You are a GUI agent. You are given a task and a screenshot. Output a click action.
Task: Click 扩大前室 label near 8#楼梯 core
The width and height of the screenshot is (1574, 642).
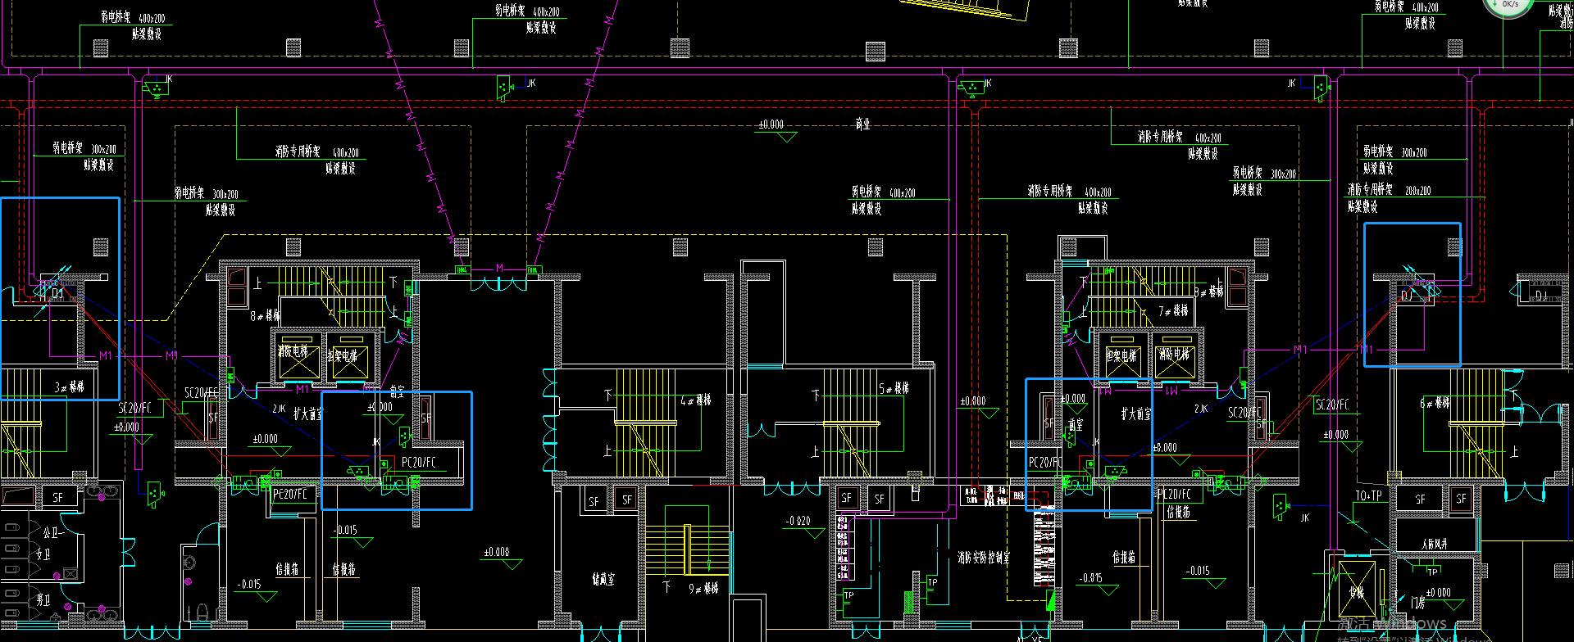point(308,414)
